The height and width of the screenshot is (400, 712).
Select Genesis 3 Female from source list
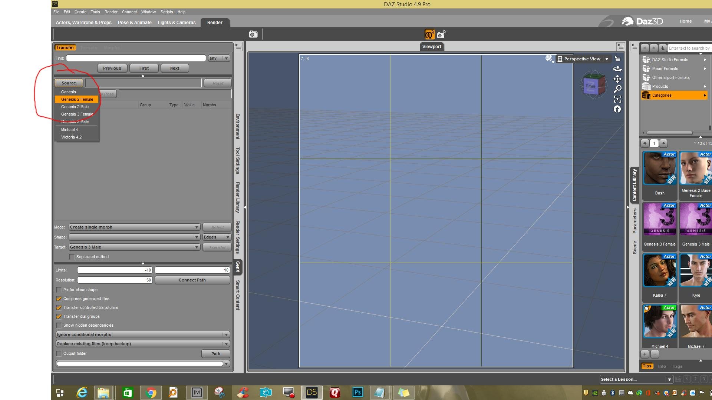click(77, 114)
